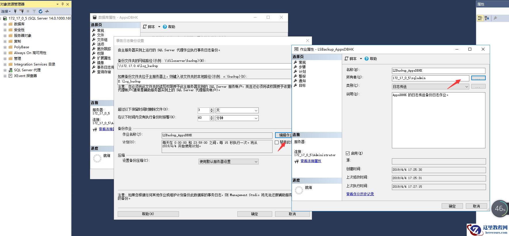
Task: Increase the 3 day retention spinner
Action: (x=212, y=109)
